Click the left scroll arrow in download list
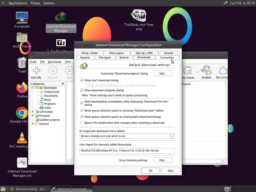Image resolution: width=256 pixels, height=192 pixels. pyautogui.click(x=69, y=161)
